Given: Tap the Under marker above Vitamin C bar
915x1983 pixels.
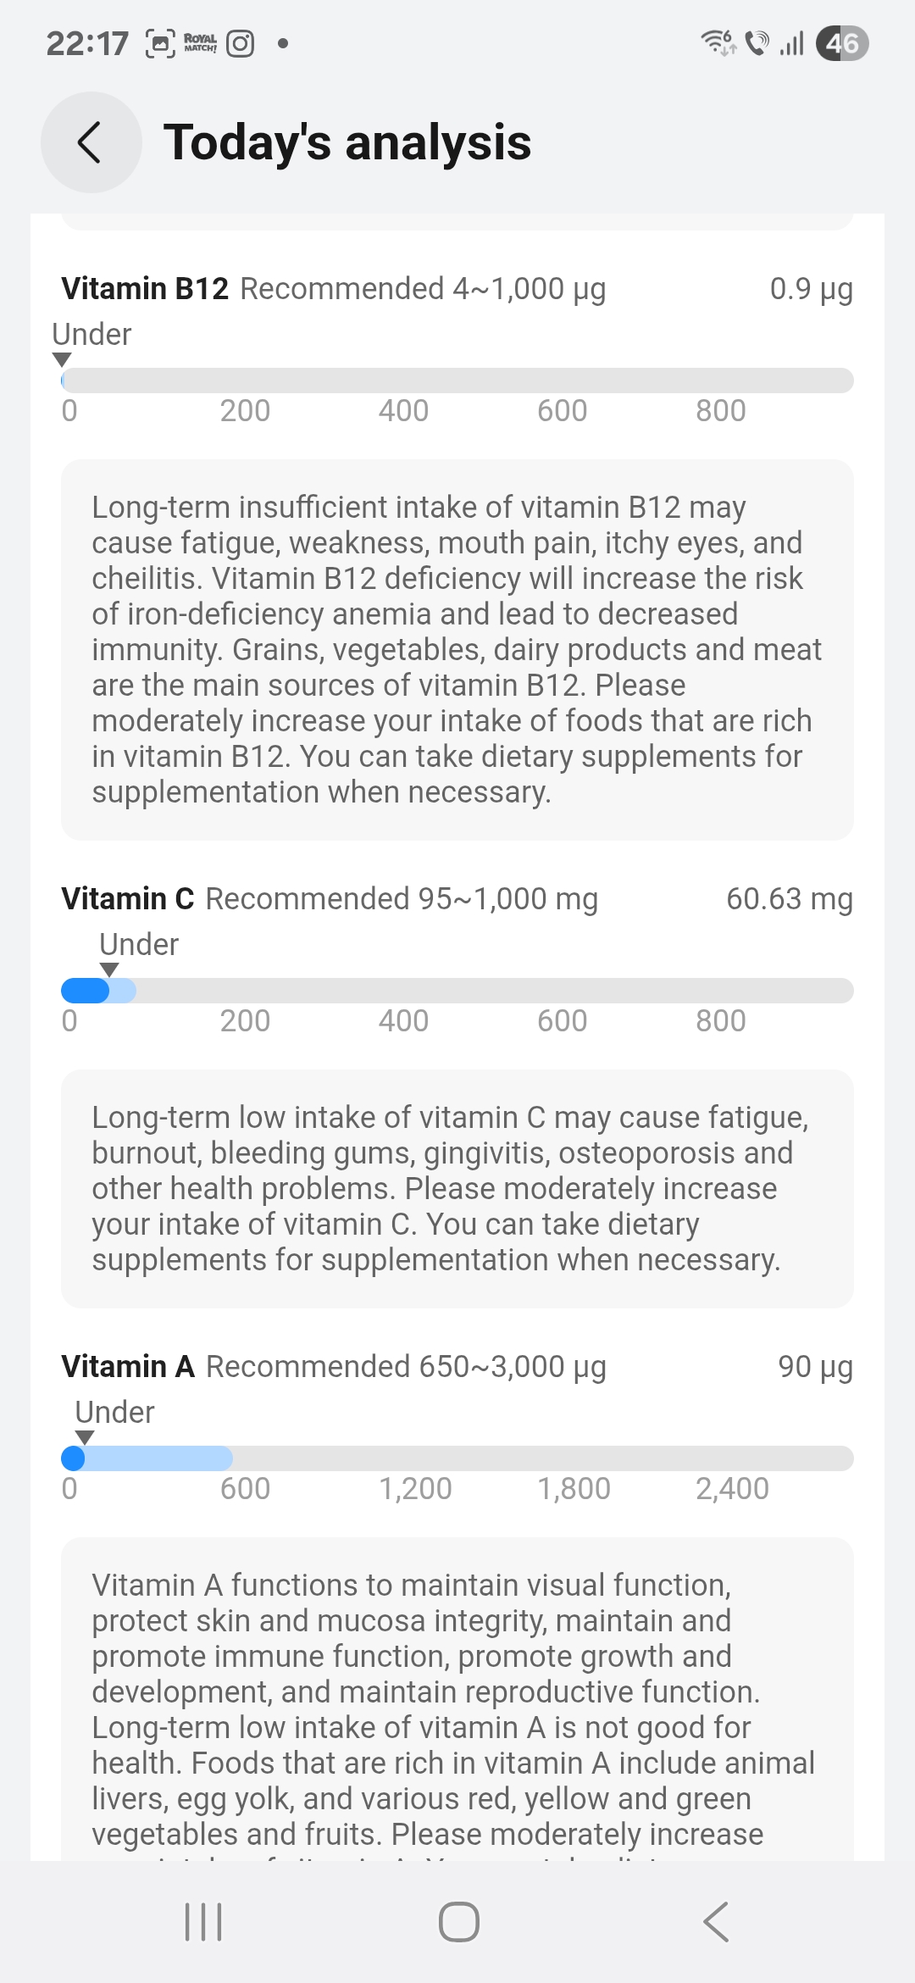Looking at the screenshot, I should (x=139, y=945).
